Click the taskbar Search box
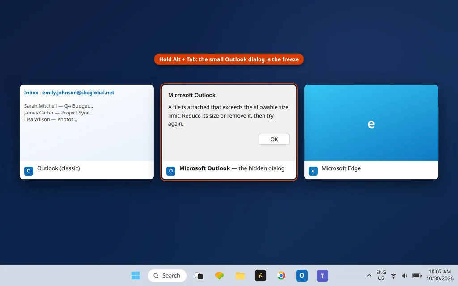Screen dimensions: 458x286 click(167, 275)
